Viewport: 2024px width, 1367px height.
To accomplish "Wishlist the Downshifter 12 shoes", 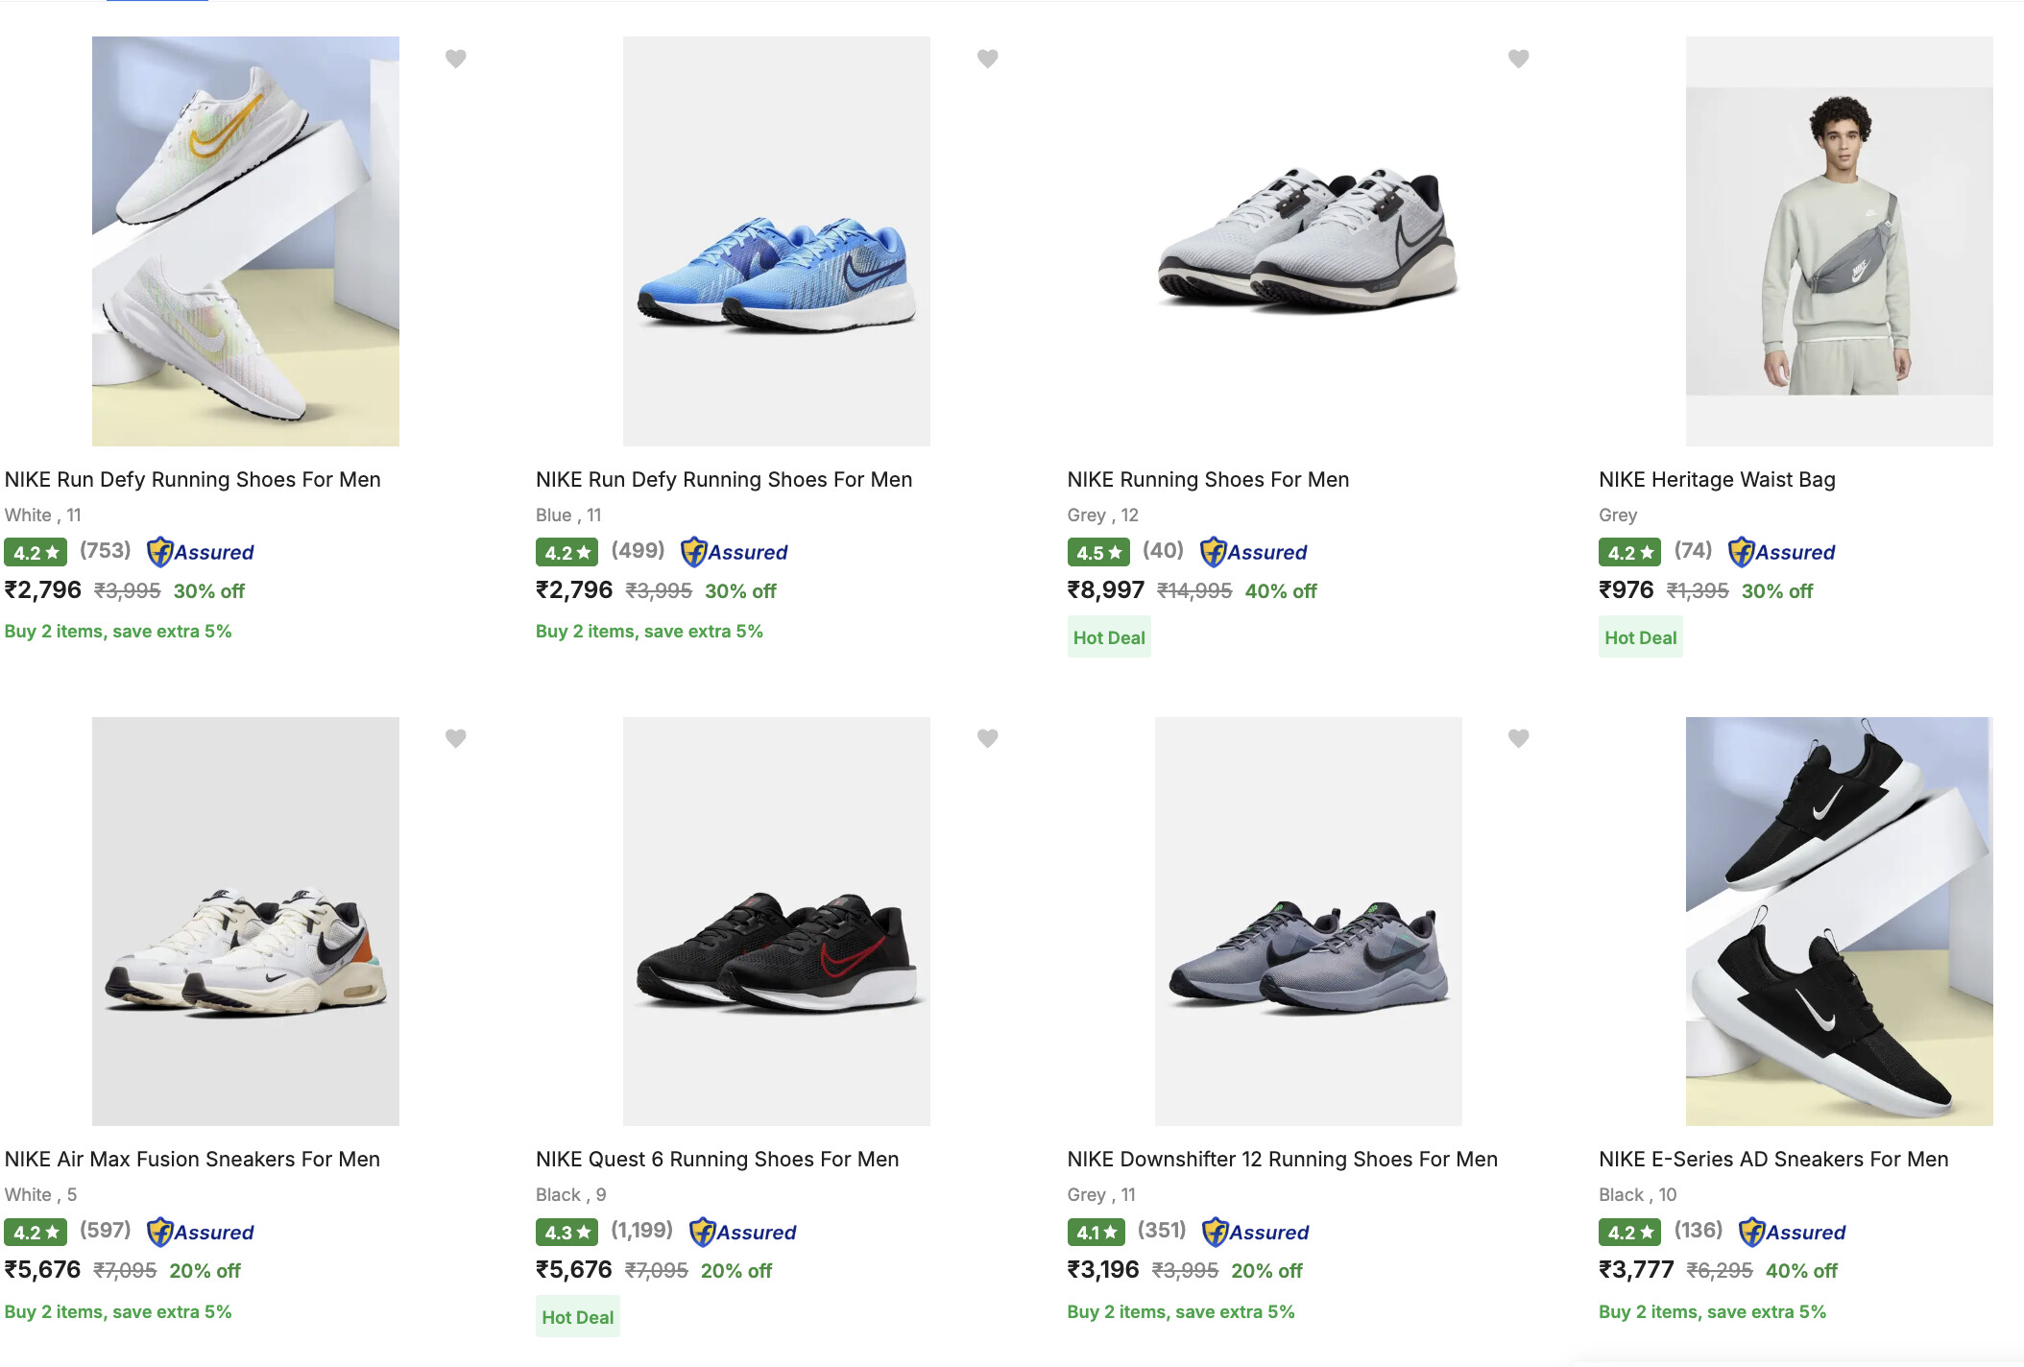I will [1518, 738].
